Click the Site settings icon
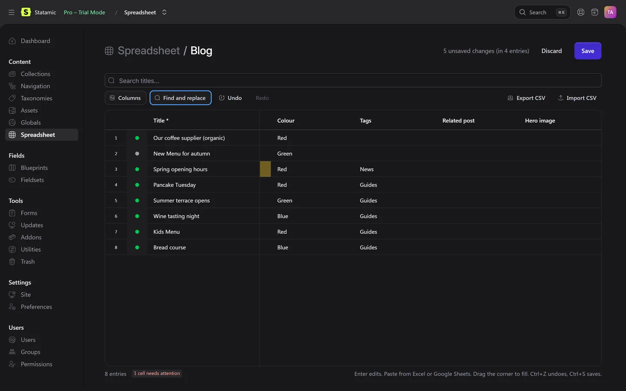626x391 pixels. tap(12, 295)
